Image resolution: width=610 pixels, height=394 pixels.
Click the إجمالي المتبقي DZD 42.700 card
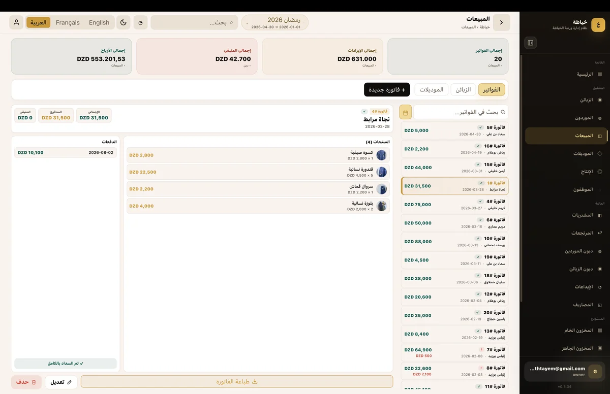click(197, 56)
